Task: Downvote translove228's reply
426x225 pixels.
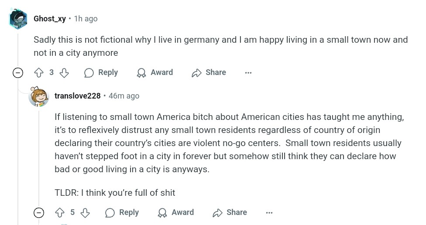Action: (85, 213)
